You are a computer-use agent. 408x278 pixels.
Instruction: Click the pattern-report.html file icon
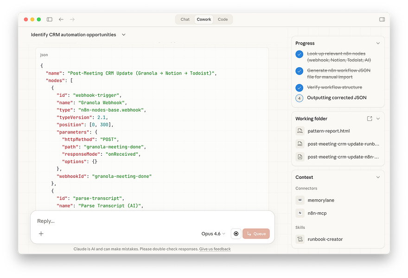coord(300,131)
